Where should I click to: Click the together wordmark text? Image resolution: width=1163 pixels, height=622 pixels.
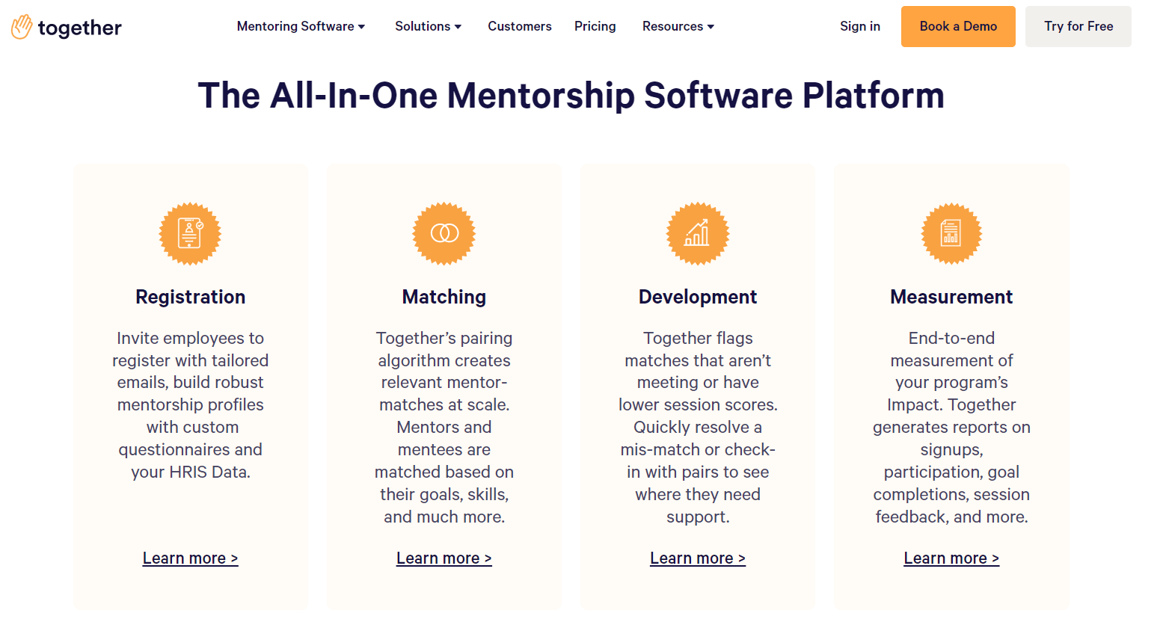(79, 28)
